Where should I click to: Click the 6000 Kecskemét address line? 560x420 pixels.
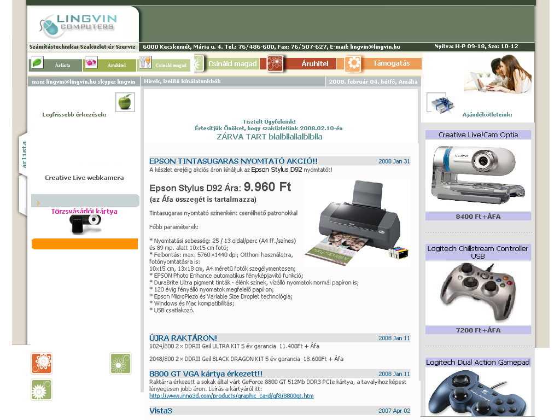[271, 47]
